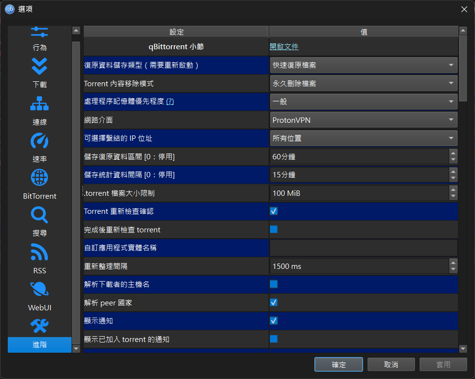Switch to RSS category label
This screenshot has width=475, height=379.
(39, 270)
